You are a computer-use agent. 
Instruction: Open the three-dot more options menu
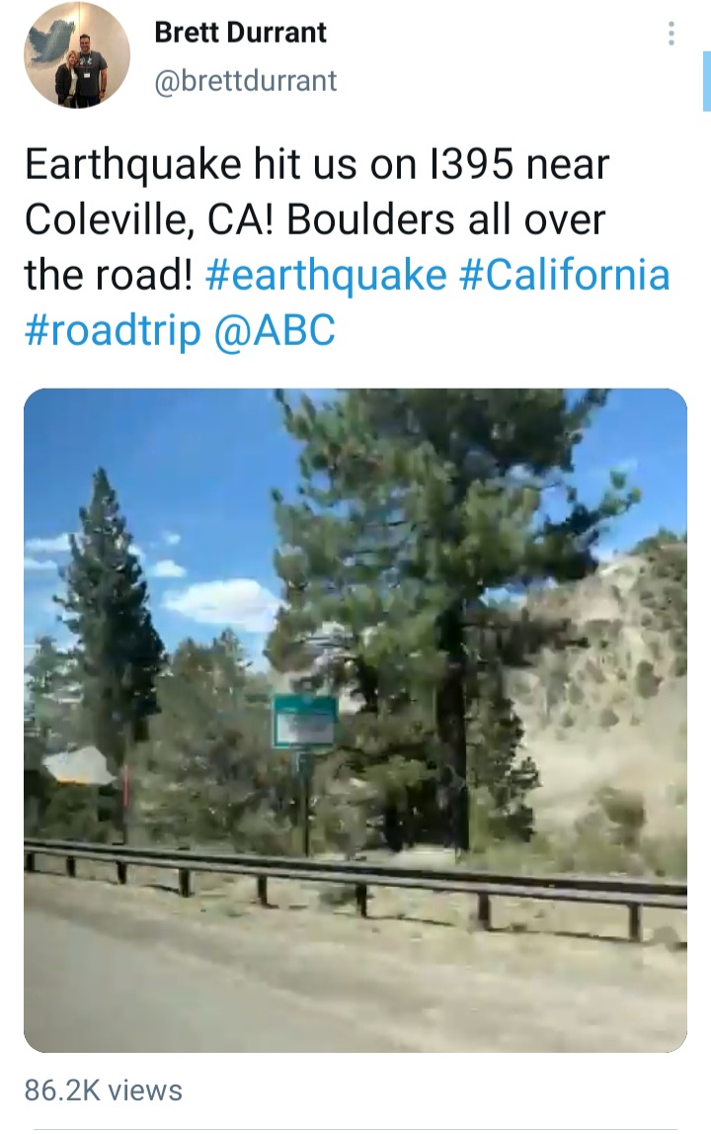pyautogui.click(x=671, y=34)
